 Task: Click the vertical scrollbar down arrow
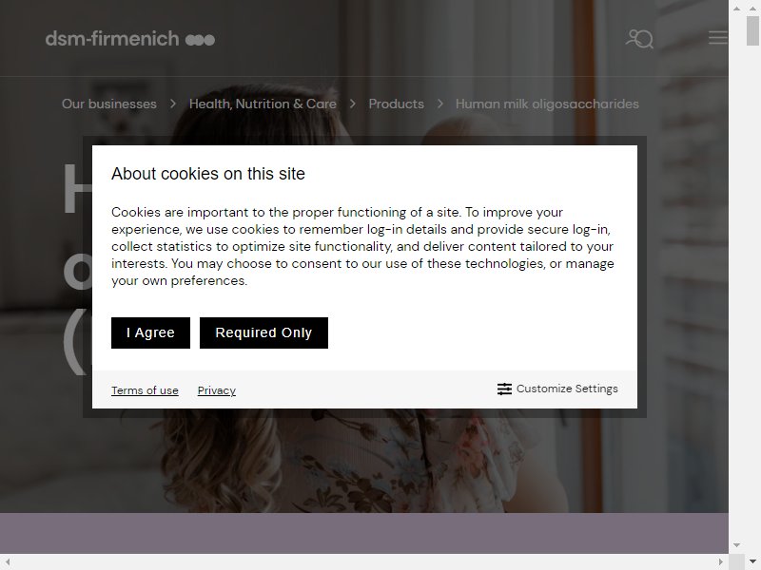click(752, 561)
